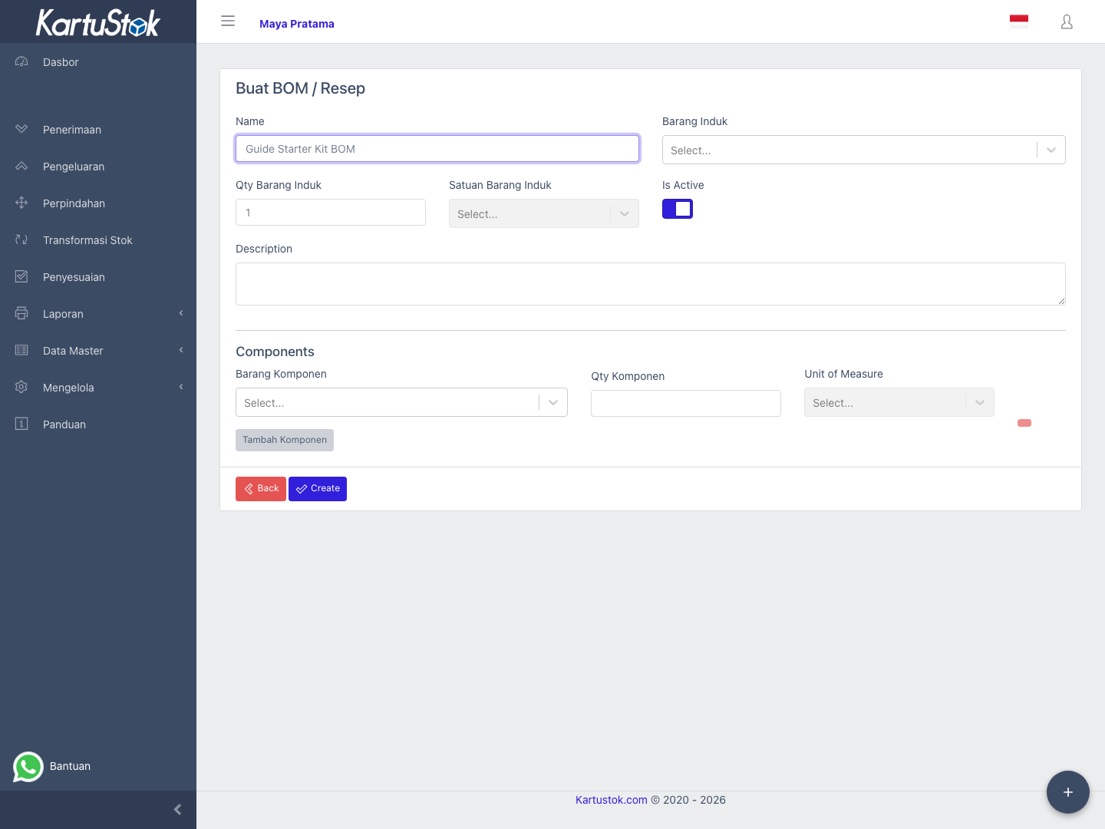1105x829 pixels.
Task: Click the Pengeluaran arrow icon
Action: (x=21, y=166)
